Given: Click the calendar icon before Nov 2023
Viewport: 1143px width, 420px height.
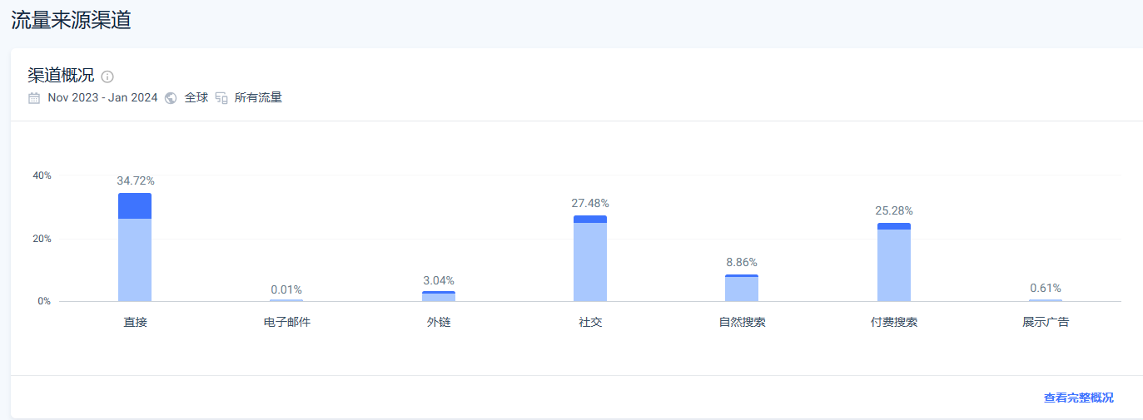Looking at the screenshot, I should (x=34, y=98).
